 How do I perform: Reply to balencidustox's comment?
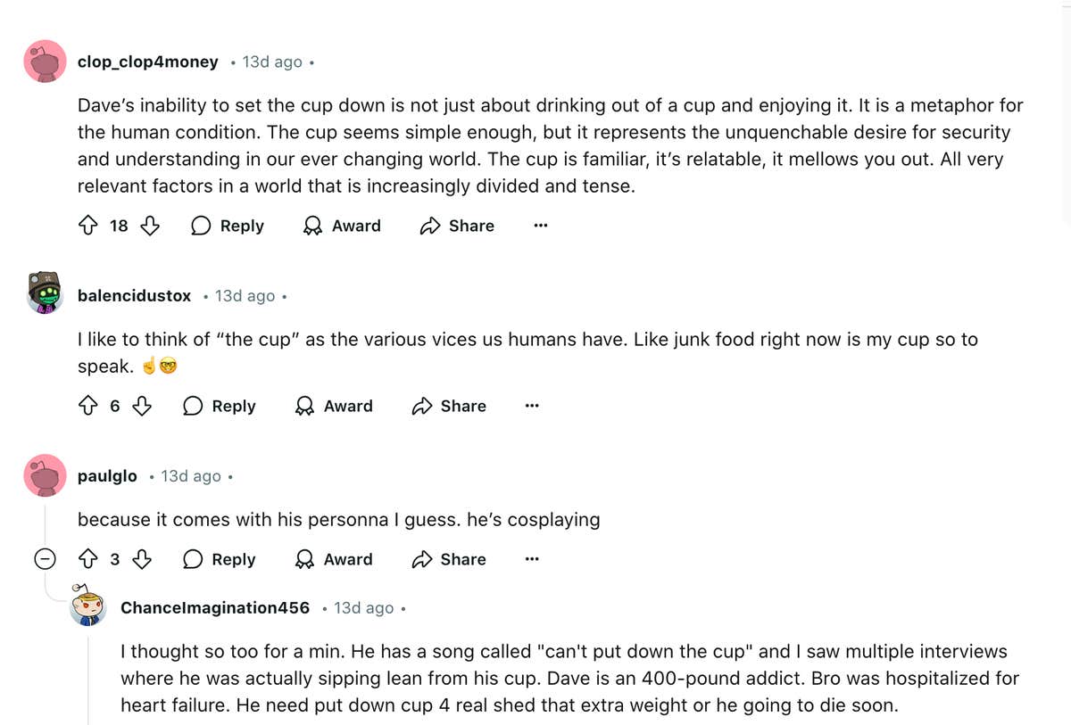[x=220, y=406]
